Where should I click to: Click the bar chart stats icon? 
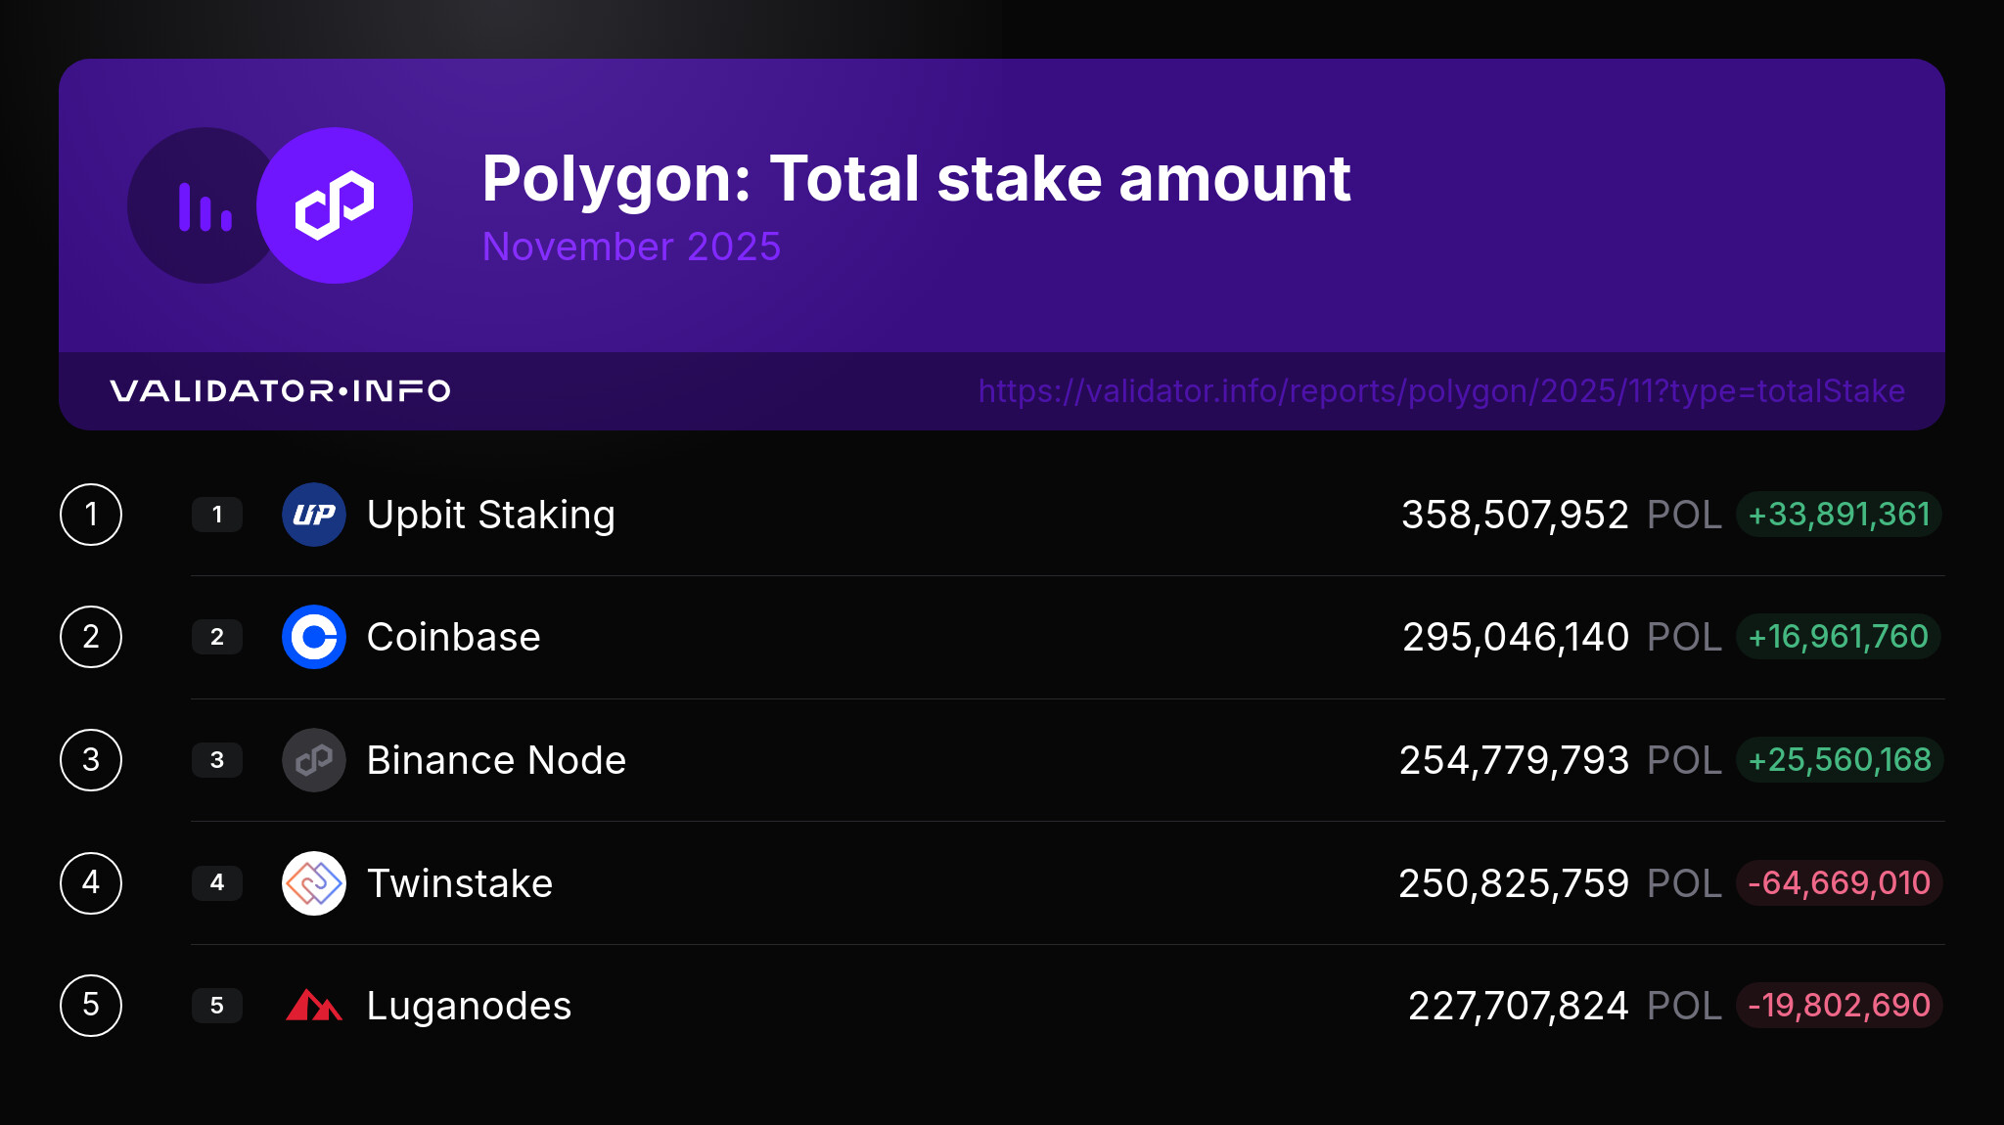coord(205,206)
